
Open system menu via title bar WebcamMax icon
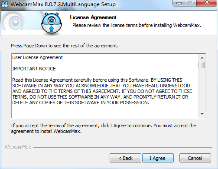(x=5, y=4)
